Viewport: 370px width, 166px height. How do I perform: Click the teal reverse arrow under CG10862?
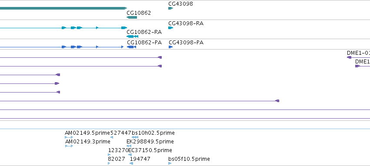pos(132,17)
